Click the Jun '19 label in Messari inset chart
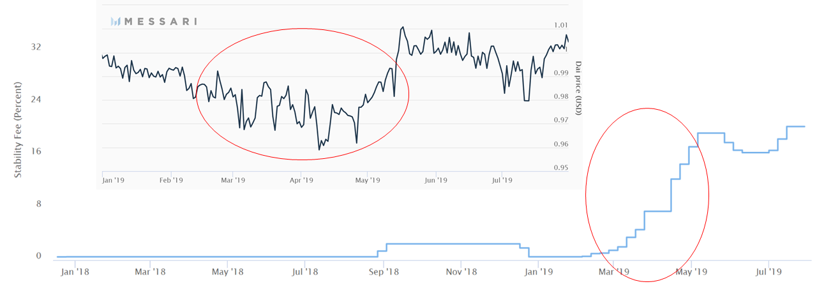The image size is (817, 291). tap(435, 181)
